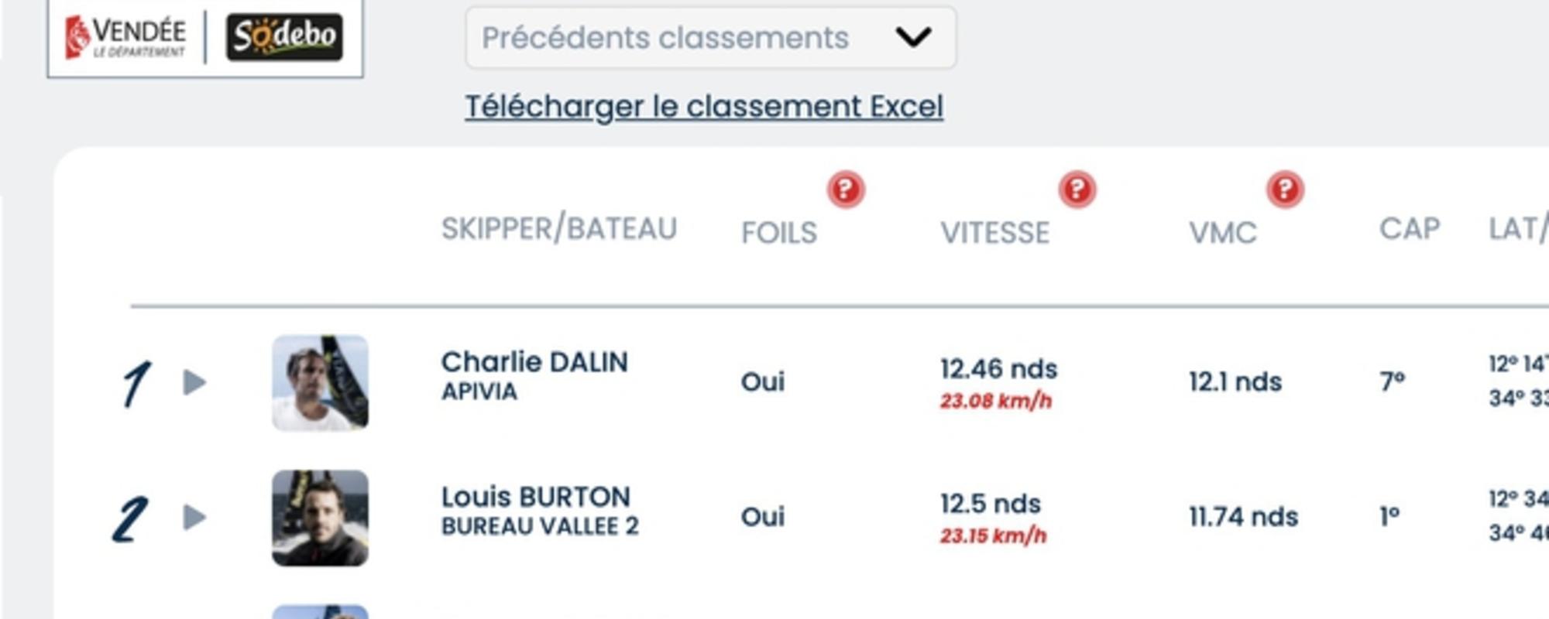Click the Vendée département logo
The width and height of the screenshot is (1549, 619).
point(125,36)
